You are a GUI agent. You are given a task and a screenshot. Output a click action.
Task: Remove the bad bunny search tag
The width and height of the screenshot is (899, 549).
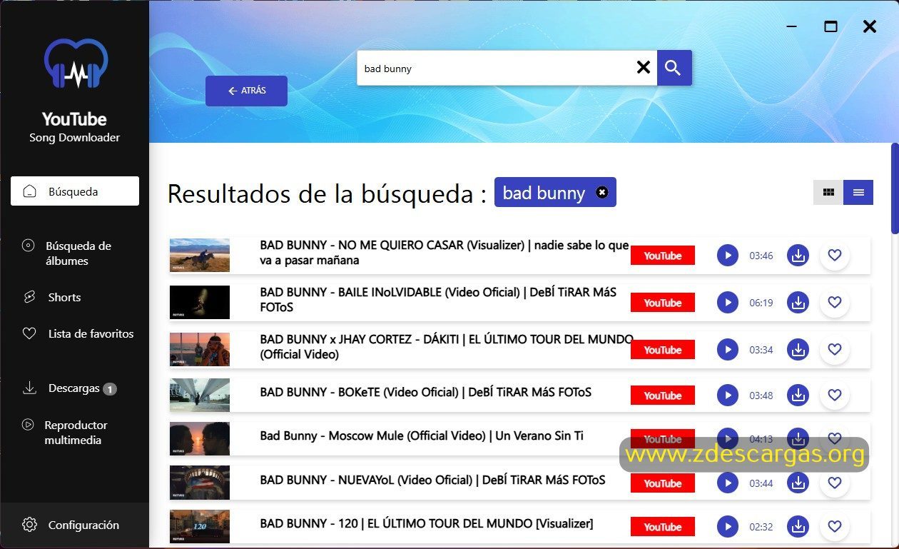[x=602, y=192]
